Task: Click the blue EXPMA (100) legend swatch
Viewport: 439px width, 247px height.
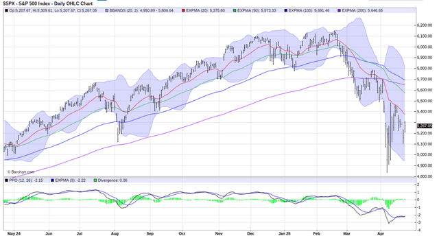Action: [x=285, y=11]
